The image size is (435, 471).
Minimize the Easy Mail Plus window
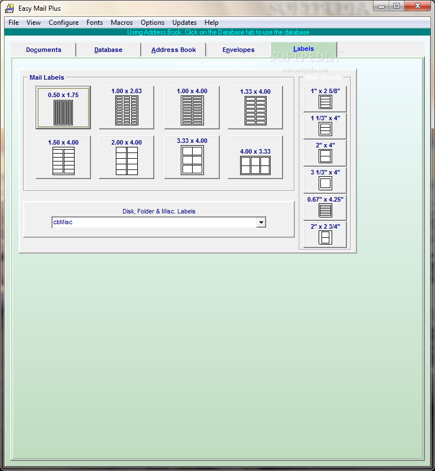381,6
